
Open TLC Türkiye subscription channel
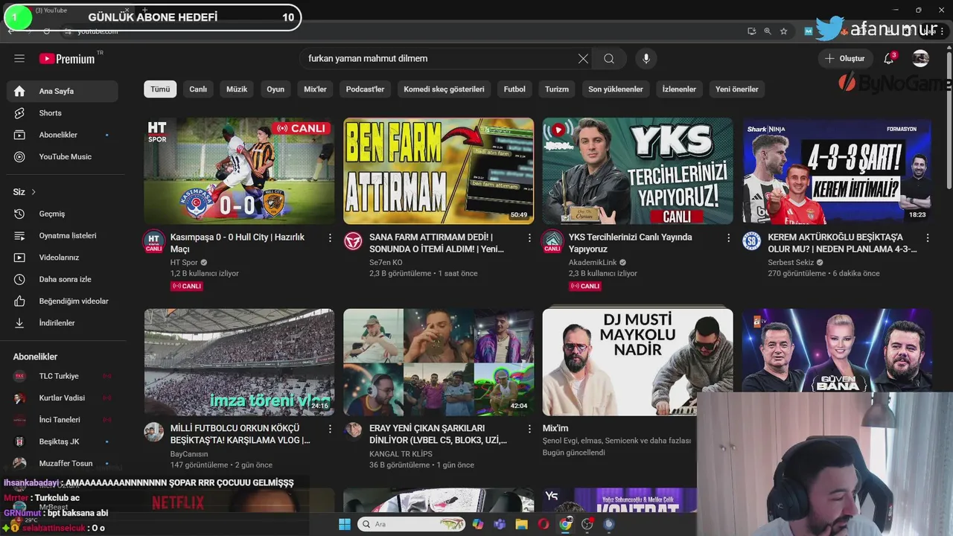63,376
